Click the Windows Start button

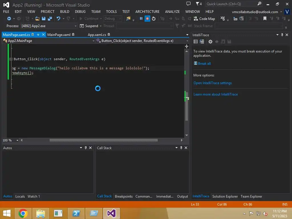coord(7,213)
